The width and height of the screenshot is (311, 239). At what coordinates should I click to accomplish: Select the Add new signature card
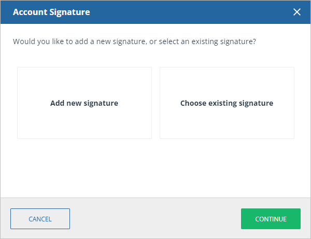tap(84, 103)
